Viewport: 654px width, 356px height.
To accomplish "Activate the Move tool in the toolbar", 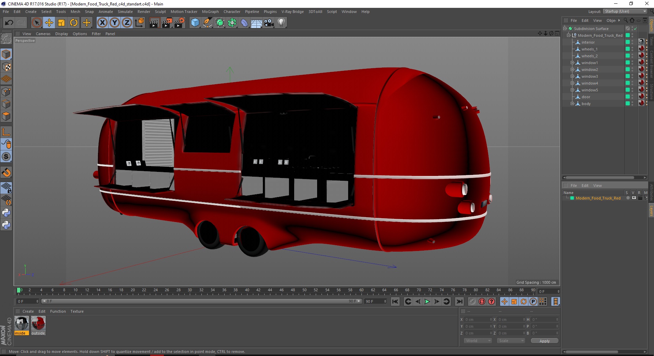I will coord(49,23).
